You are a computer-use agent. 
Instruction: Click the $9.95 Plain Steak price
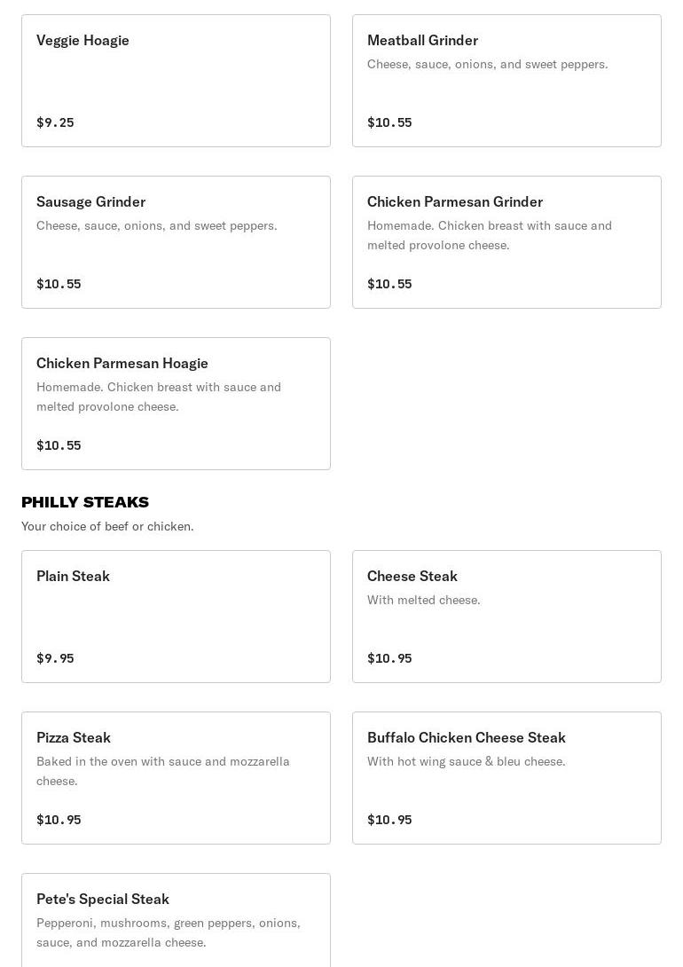click(x=55, y=658)
